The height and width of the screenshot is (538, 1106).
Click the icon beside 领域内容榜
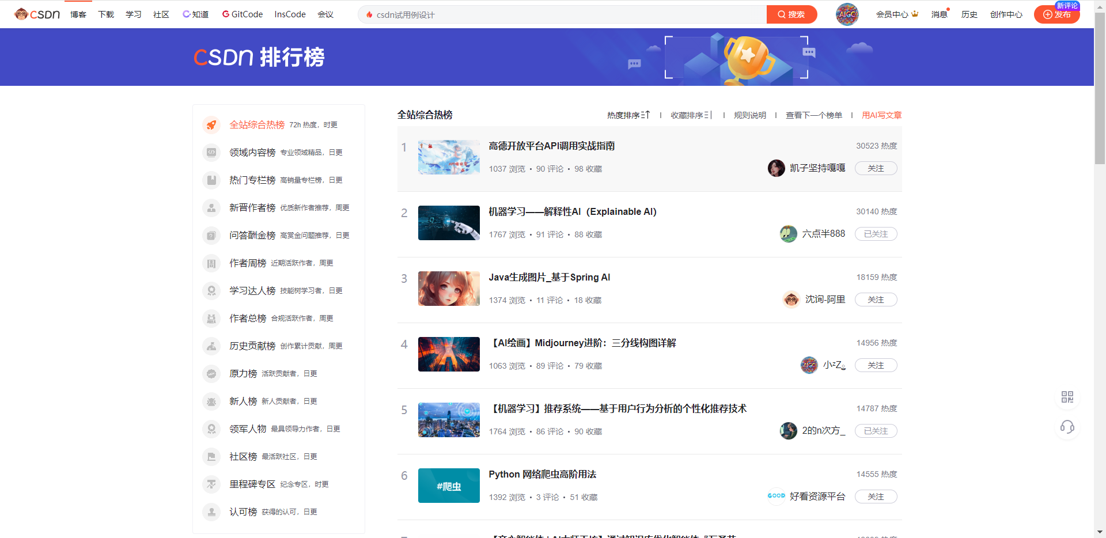point(211,153)
